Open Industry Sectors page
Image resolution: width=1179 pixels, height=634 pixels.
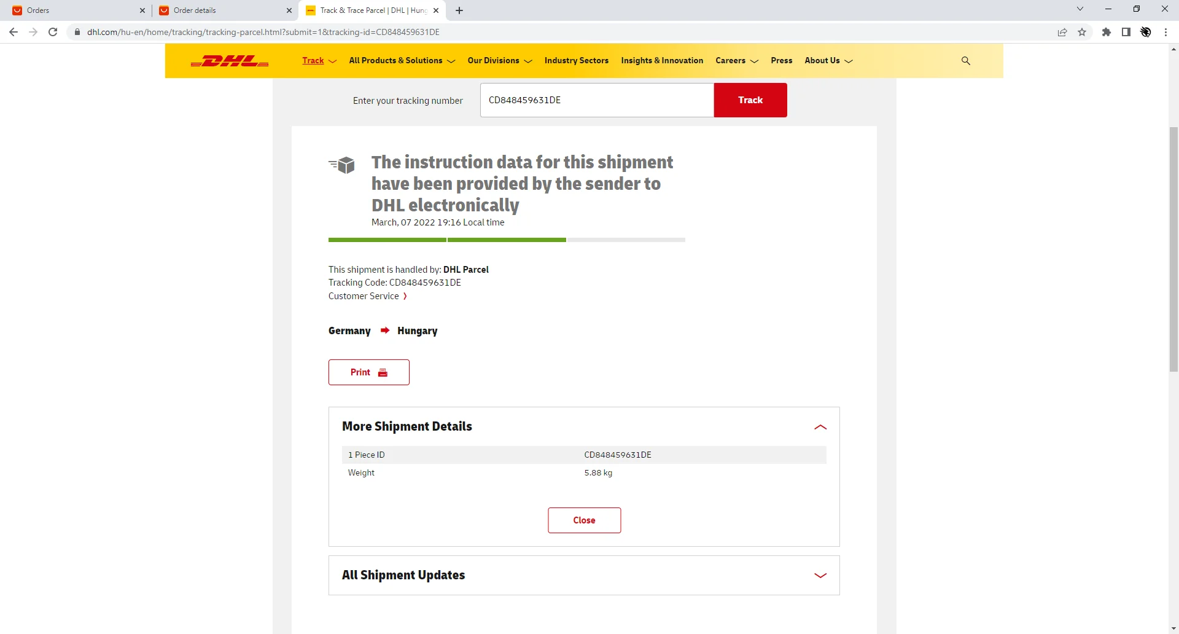click(577, 61)
